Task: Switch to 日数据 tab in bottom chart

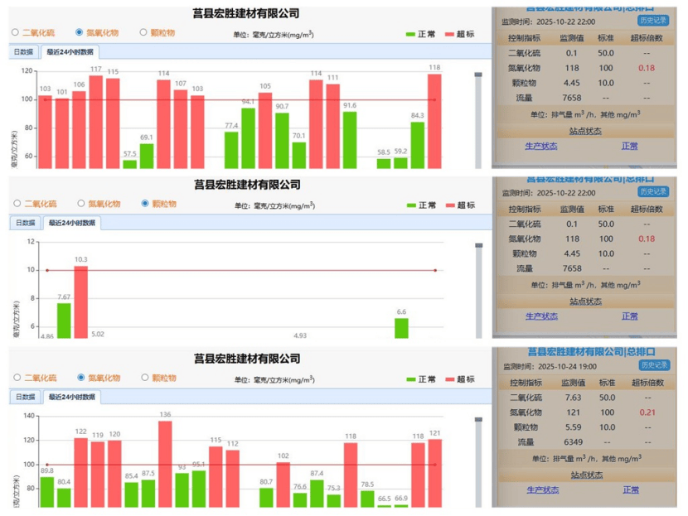Action: coord(25,398)
